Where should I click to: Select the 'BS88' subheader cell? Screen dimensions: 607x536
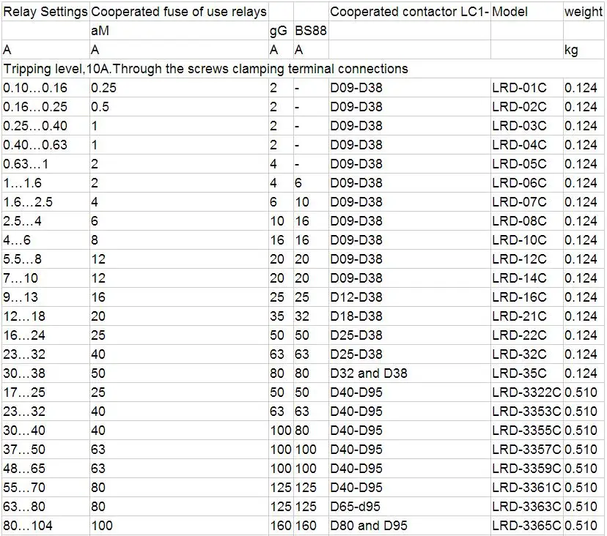(x=311, y=31)
